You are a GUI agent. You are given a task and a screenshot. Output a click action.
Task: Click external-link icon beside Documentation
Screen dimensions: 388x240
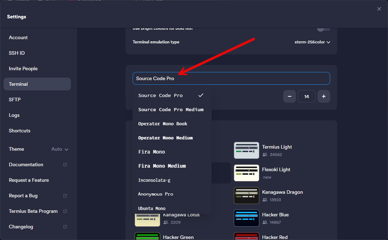point(65,165)
